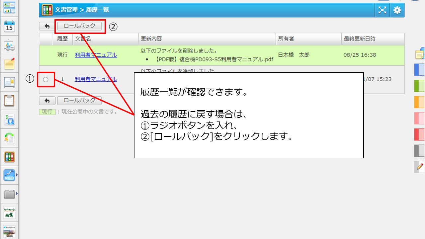
Task: Open the facility reservation projector icon
Action: 9,45
